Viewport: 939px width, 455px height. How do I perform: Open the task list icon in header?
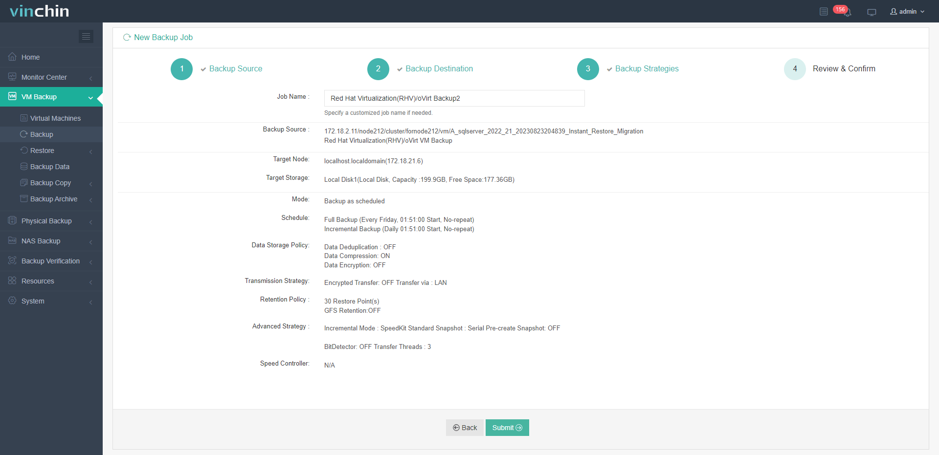click(824, 11)
